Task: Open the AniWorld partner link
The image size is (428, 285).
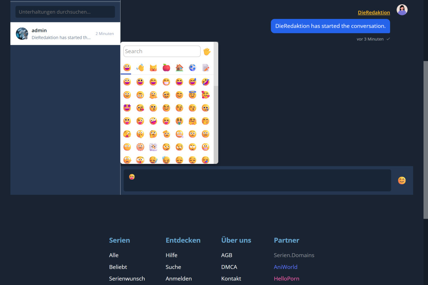Action: 285,267
